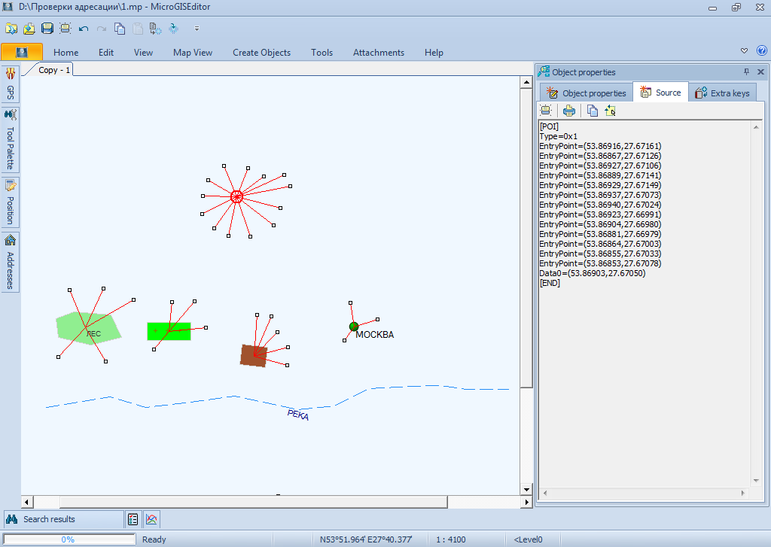Click the map's horizontal scrollbar thumb

(253, 502)
